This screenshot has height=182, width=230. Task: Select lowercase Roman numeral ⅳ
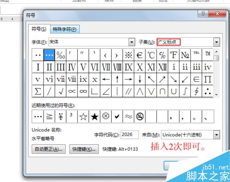207,67
